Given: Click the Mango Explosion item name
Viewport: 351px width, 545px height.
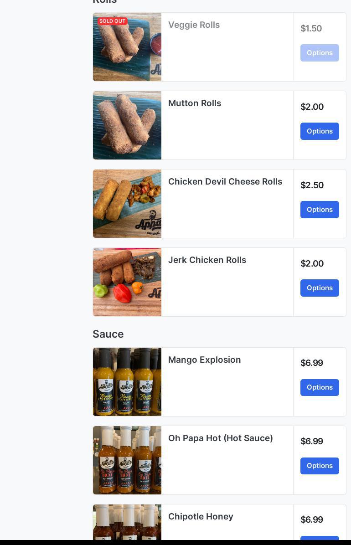Looking at the screenshot, I should (204, 360).
